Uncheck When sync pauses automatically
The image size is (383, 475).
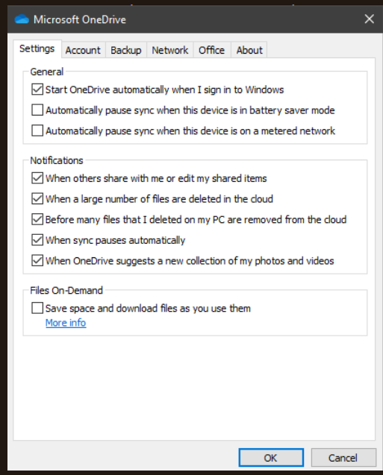click(37, 240)
